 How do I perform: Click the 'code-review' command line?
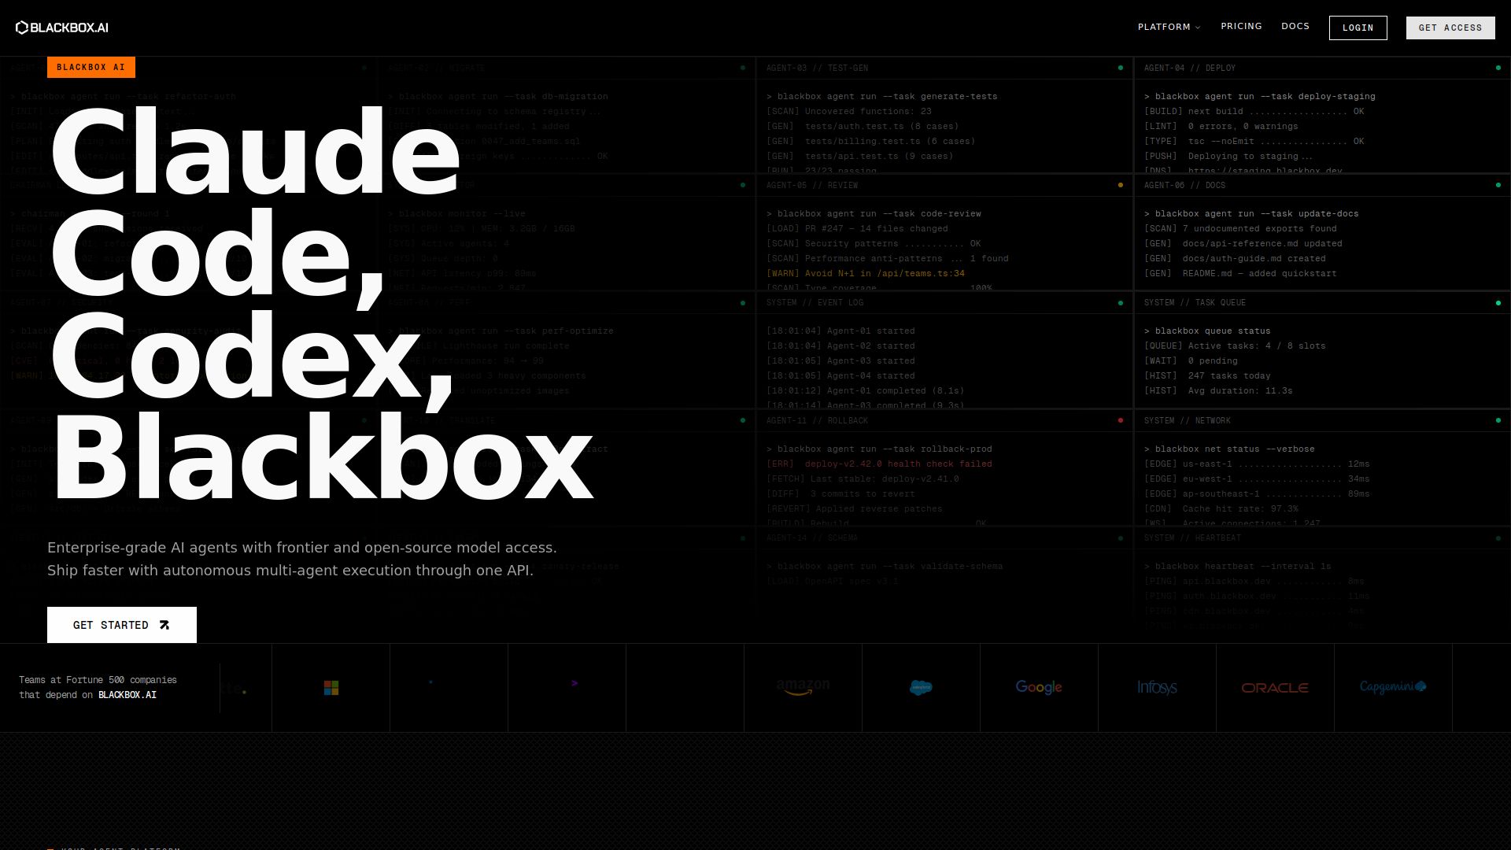point(874,214)
